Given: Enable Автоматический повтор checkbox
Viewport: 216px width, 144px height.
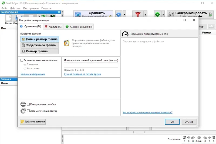Looking at the screenshot, I should (28, 111).
